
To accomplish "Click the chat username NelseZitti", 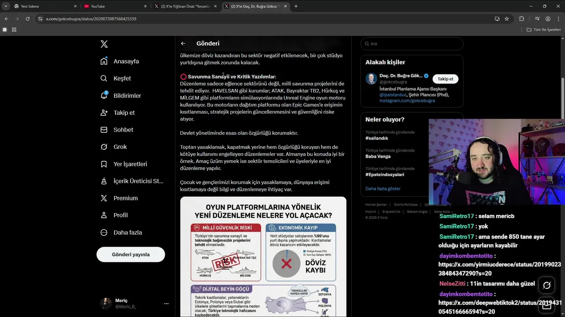I will [x=453, y=284].
